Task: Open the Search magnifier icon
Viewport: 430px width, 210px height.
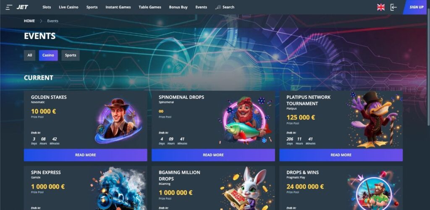Action: (218, 7)
